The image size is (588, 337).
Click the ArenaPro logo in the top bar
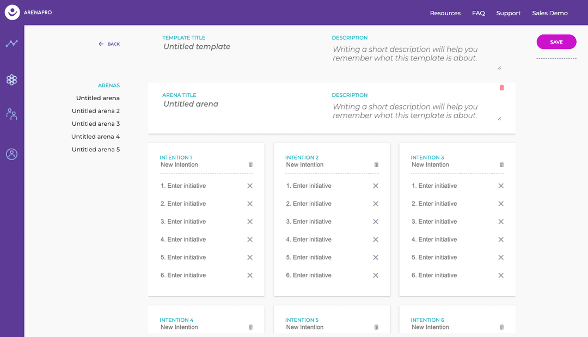pyautogui.click(x=12, y=13)
